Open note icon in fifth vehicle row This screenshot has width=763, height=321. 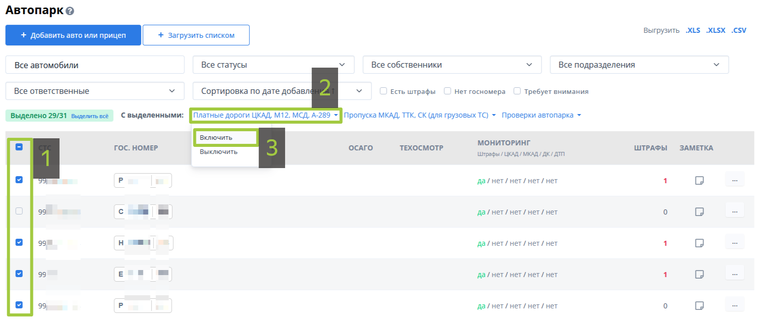coord(699,306)
